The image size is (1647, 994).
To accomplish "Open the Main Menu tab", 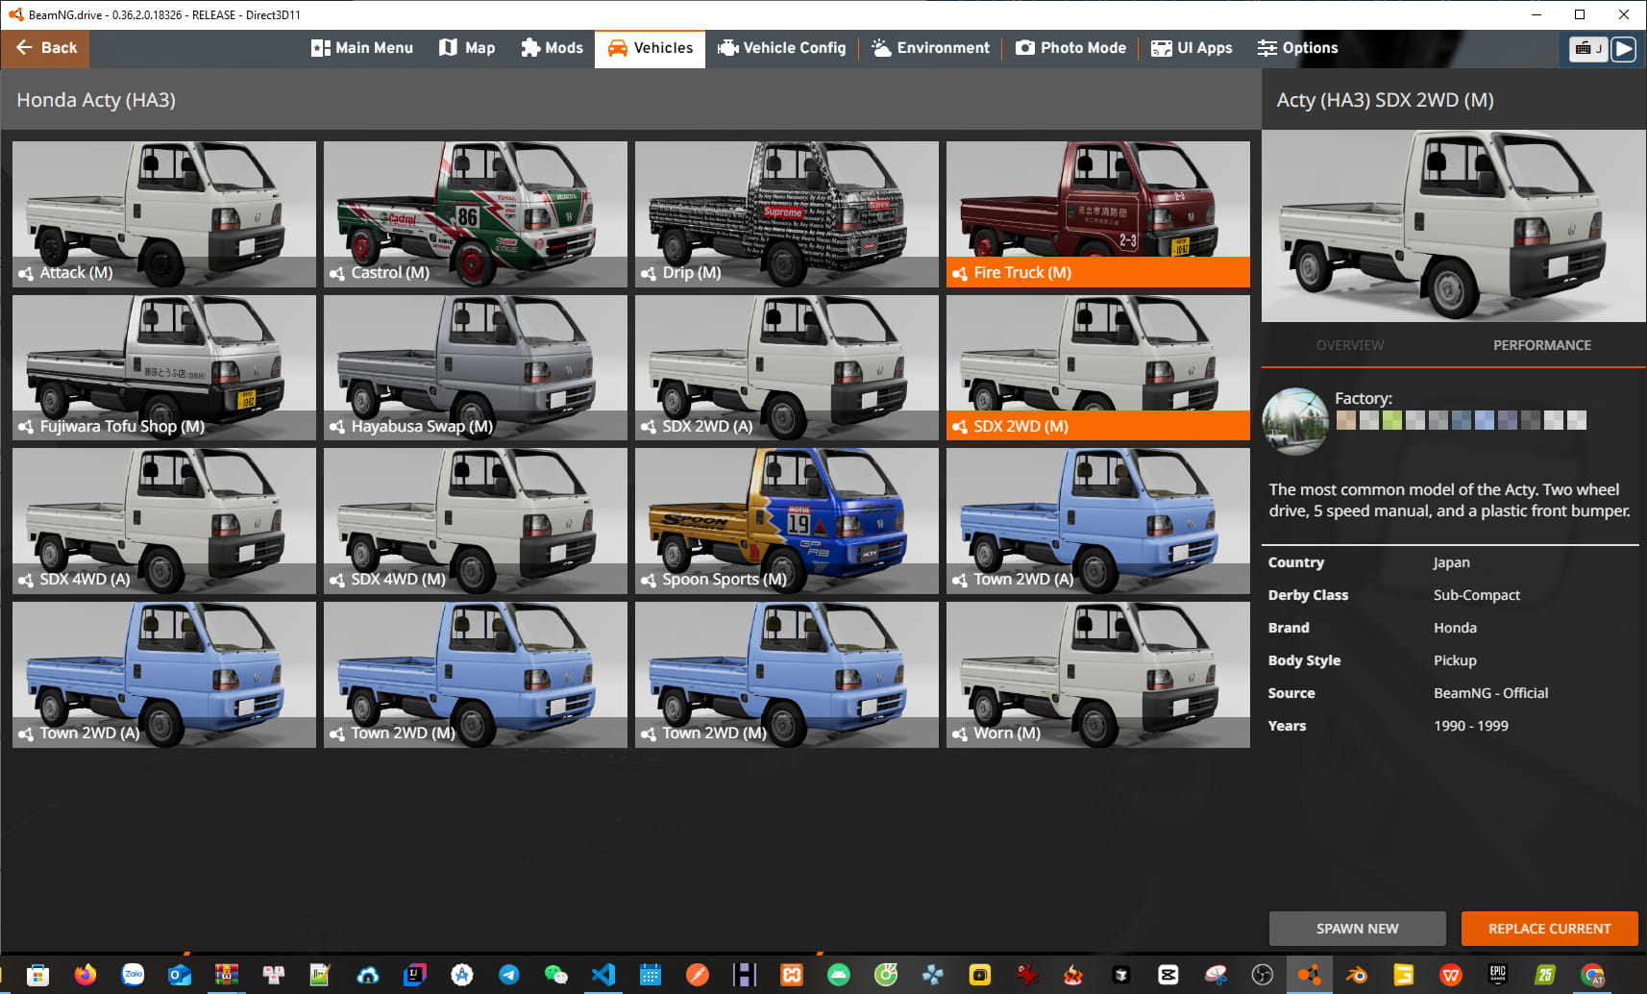I will point(362,48).
